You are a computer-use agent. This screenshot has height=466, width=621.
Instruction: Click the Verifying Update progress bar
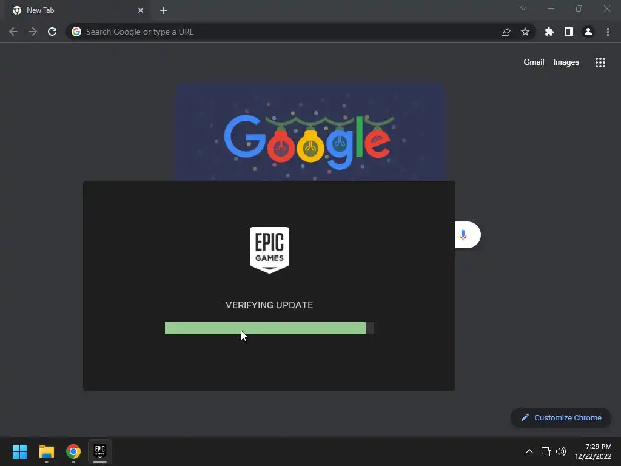click(269, 328)
